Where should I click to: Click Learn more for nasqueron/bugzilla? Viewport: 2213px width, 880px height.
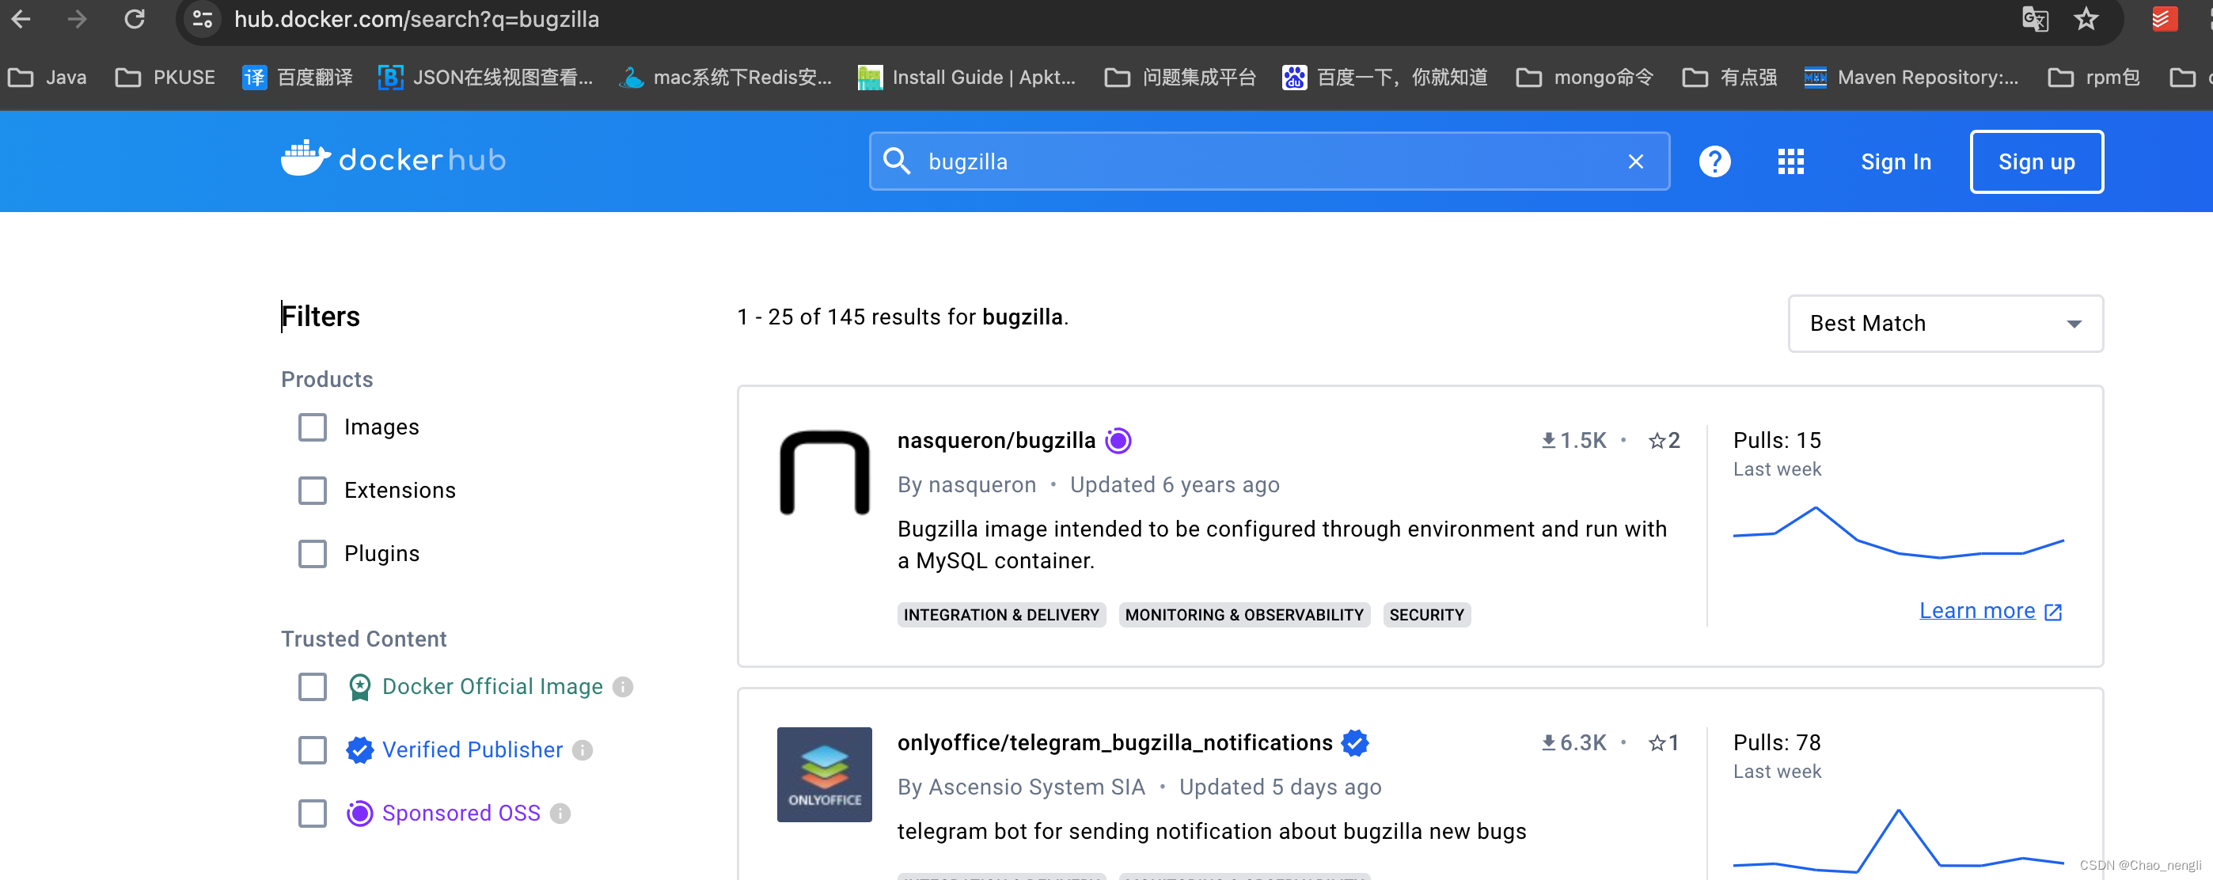(1976, 611)
